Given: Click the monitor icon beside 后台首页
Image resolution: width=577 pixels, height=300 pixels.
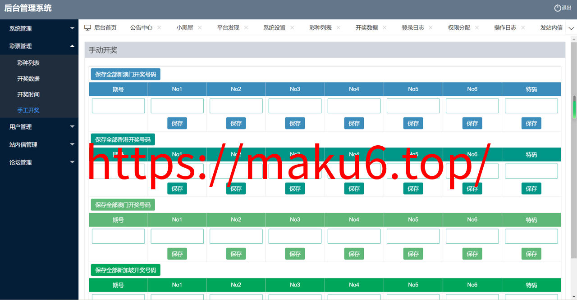Looking at the screenshot, I should [x=88, y=27].
